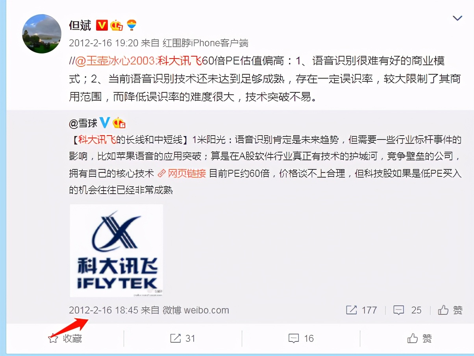Open the comment button showing 16
Screen dimensions: 474x356
(x=301, y=338)
